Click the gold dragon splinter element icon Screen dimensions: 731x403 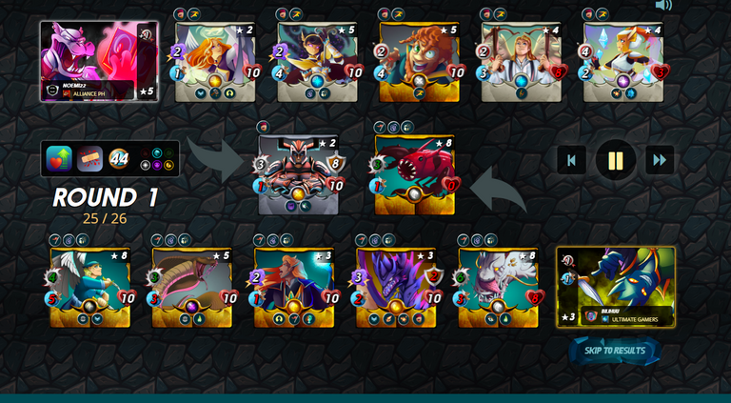(168, 165)
